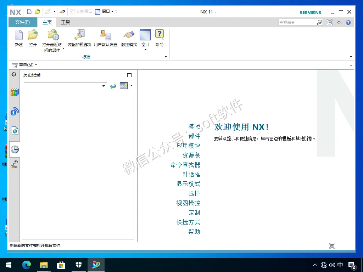Click the 资源条 link
Image resolution: width=363 pixels, height=272 pixels.
(x=191, y=155)
